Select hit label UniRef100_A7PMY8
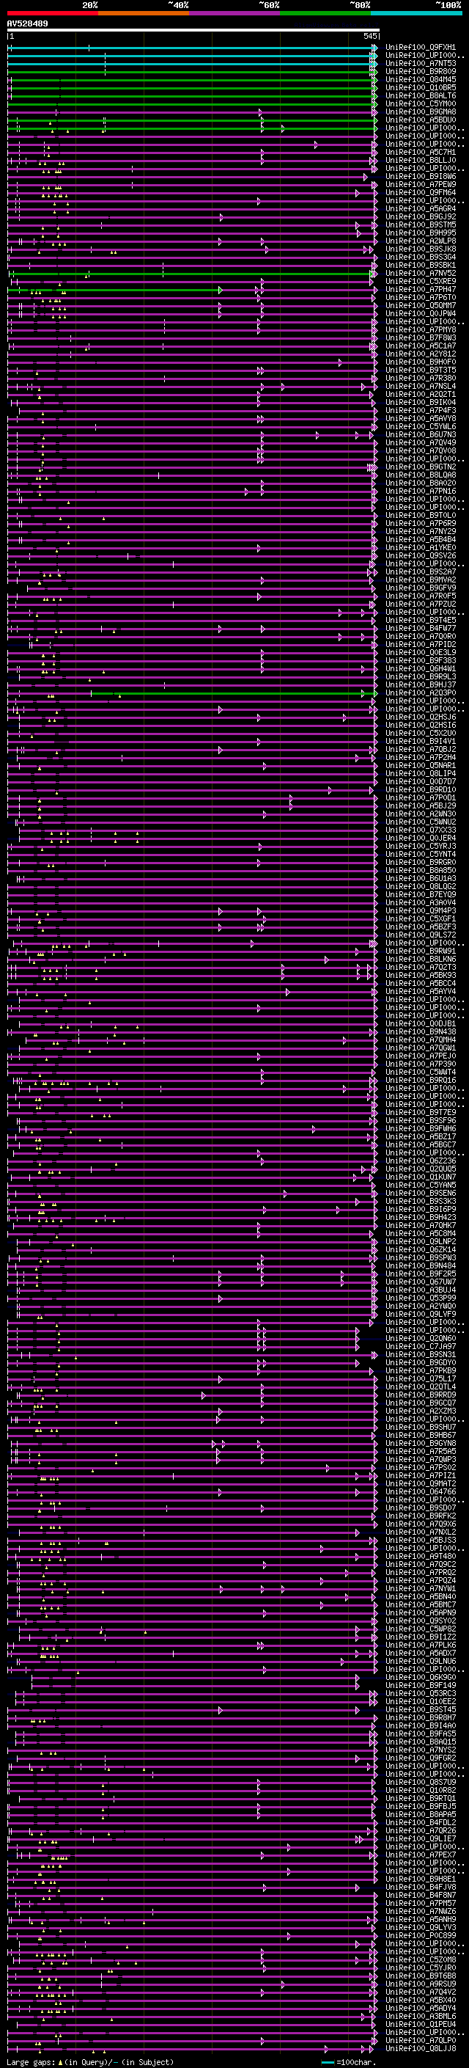The image size is (469, 2068). [421, 330]
